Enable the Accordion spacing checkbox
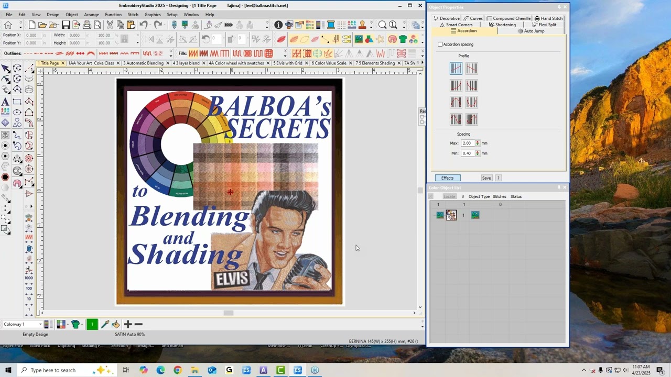This screenshot has width=671, height=377. click(440, 45)
